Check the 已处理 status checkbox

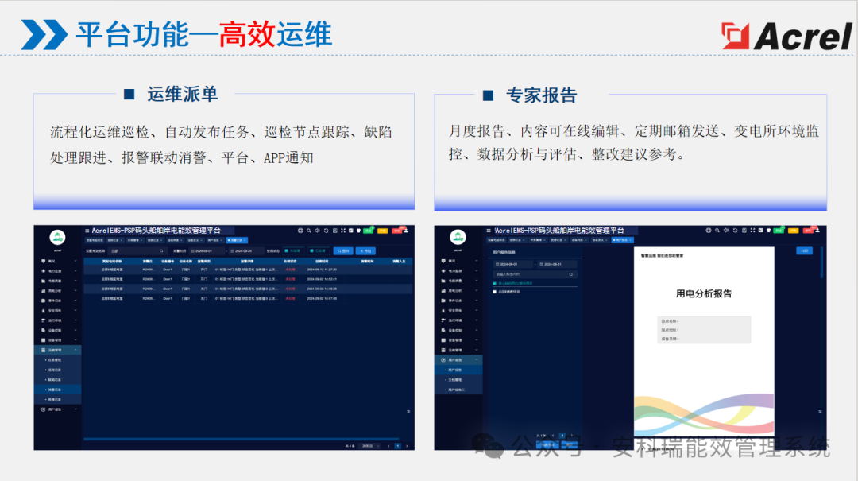pyautogui.click(x=311, y=249)
